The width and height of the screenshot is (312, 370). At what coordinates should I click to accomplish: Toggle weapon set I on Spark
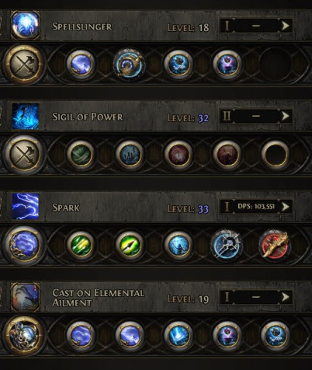tap(227, 207)
